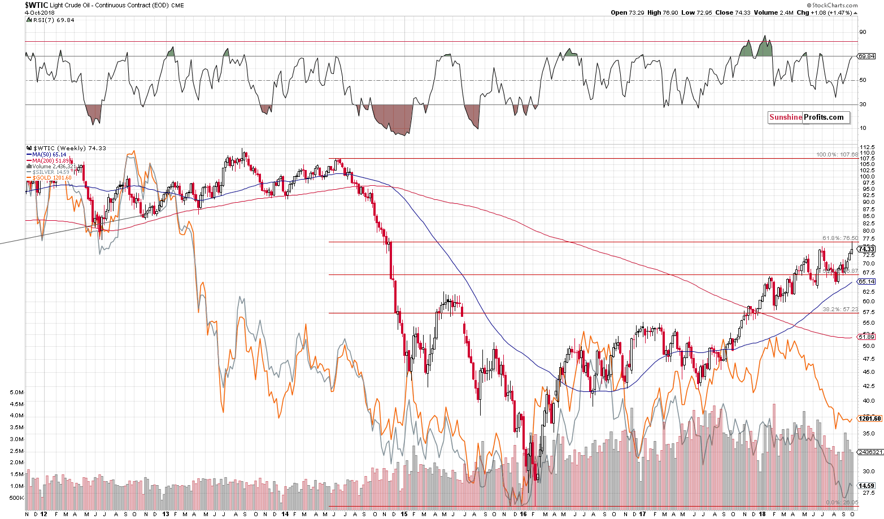The width and height of the screenshot is (884, 519).
Task: Click the CME exchange label in the title
Action: point(177,5)
